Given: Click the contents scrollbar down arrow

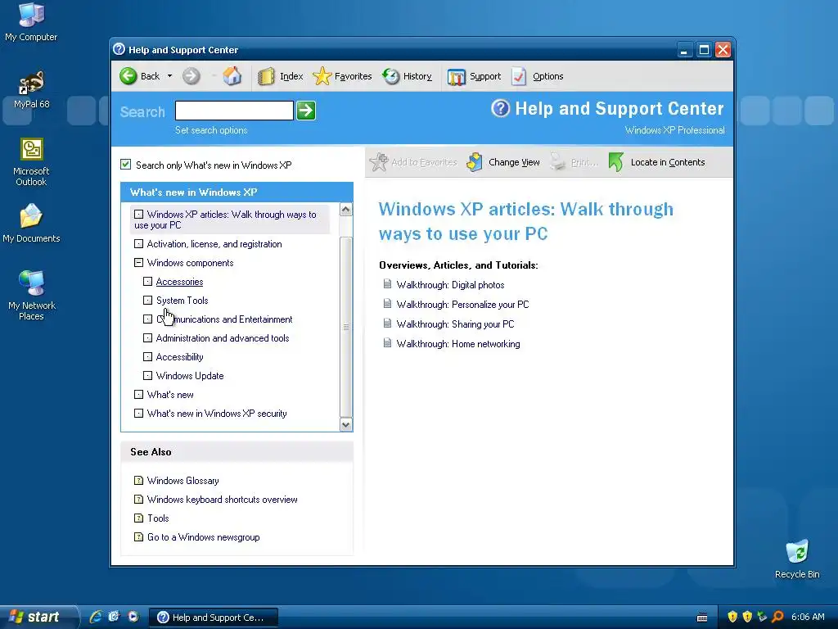Looking at the screenshot, I should click(x=346, y=425).
